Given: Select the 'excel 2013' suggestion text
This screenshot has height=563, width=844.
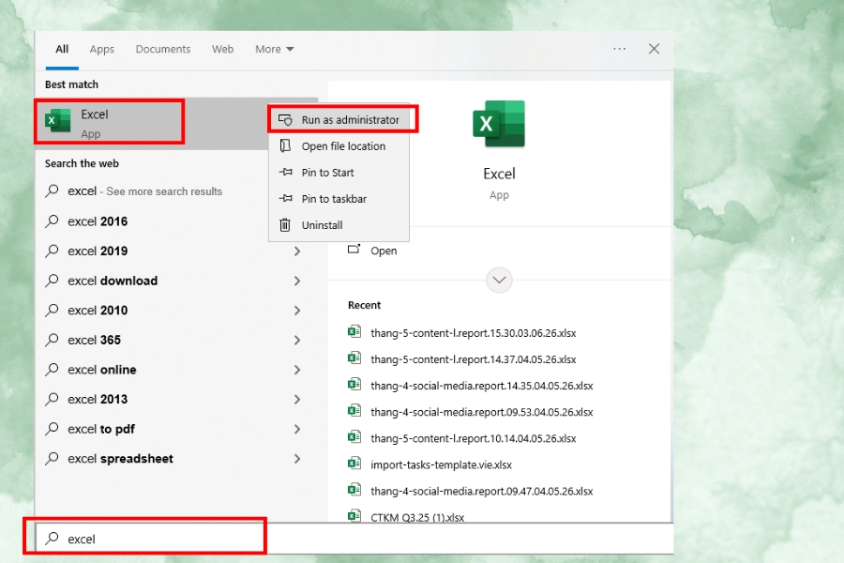Looking at the screenshot, I should click(x=98, y=399).
